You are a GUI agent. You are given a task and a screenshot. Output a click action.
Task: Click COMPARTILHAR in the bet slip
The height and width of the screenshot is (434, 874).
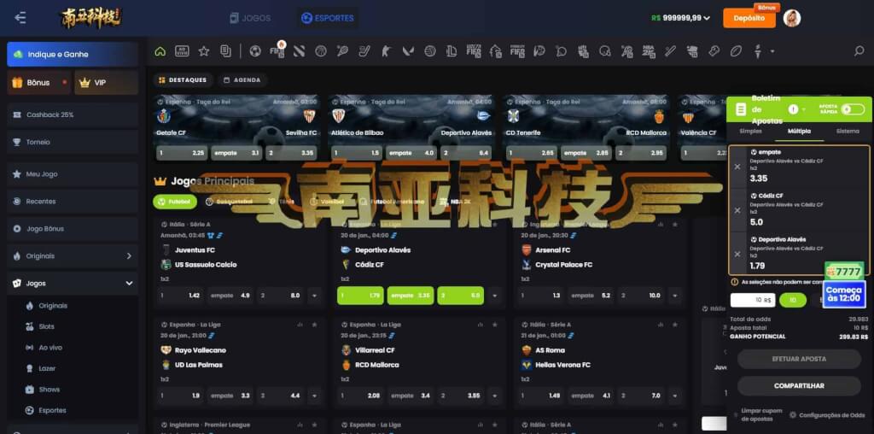[799, 385]
